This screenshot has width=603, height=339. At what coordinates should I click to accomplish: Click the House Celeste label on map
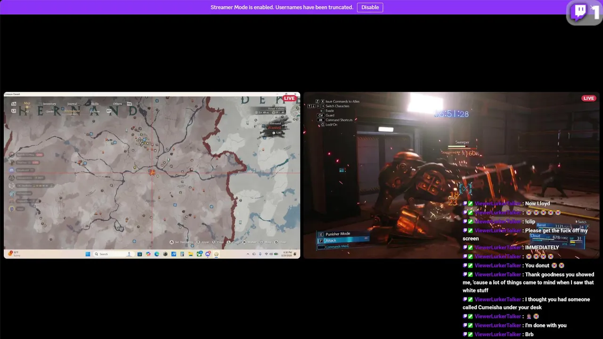pos(277,108)
